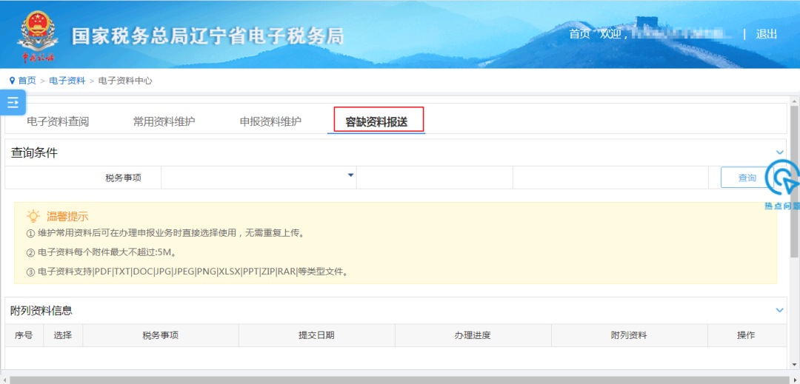Screen dimensions: 800x384
Task: Navigate to 电子资料 in the breadcrumb
Action: [x=67, y=81]
